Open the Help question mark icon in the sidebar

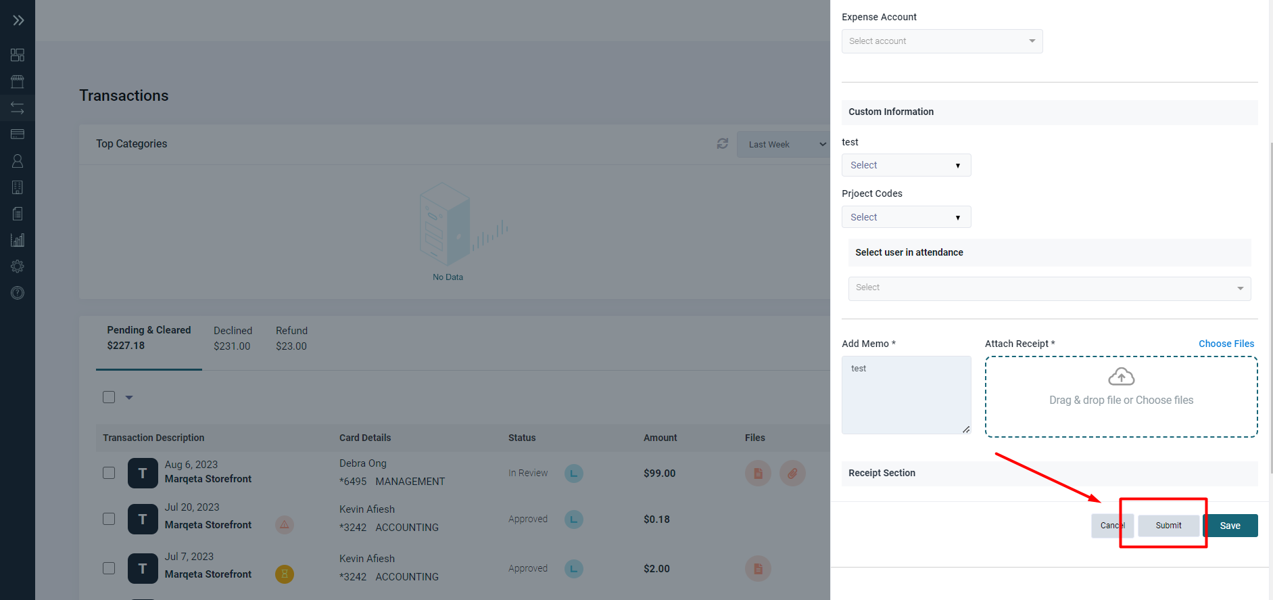pyautogui.click(x=18, y=293)
